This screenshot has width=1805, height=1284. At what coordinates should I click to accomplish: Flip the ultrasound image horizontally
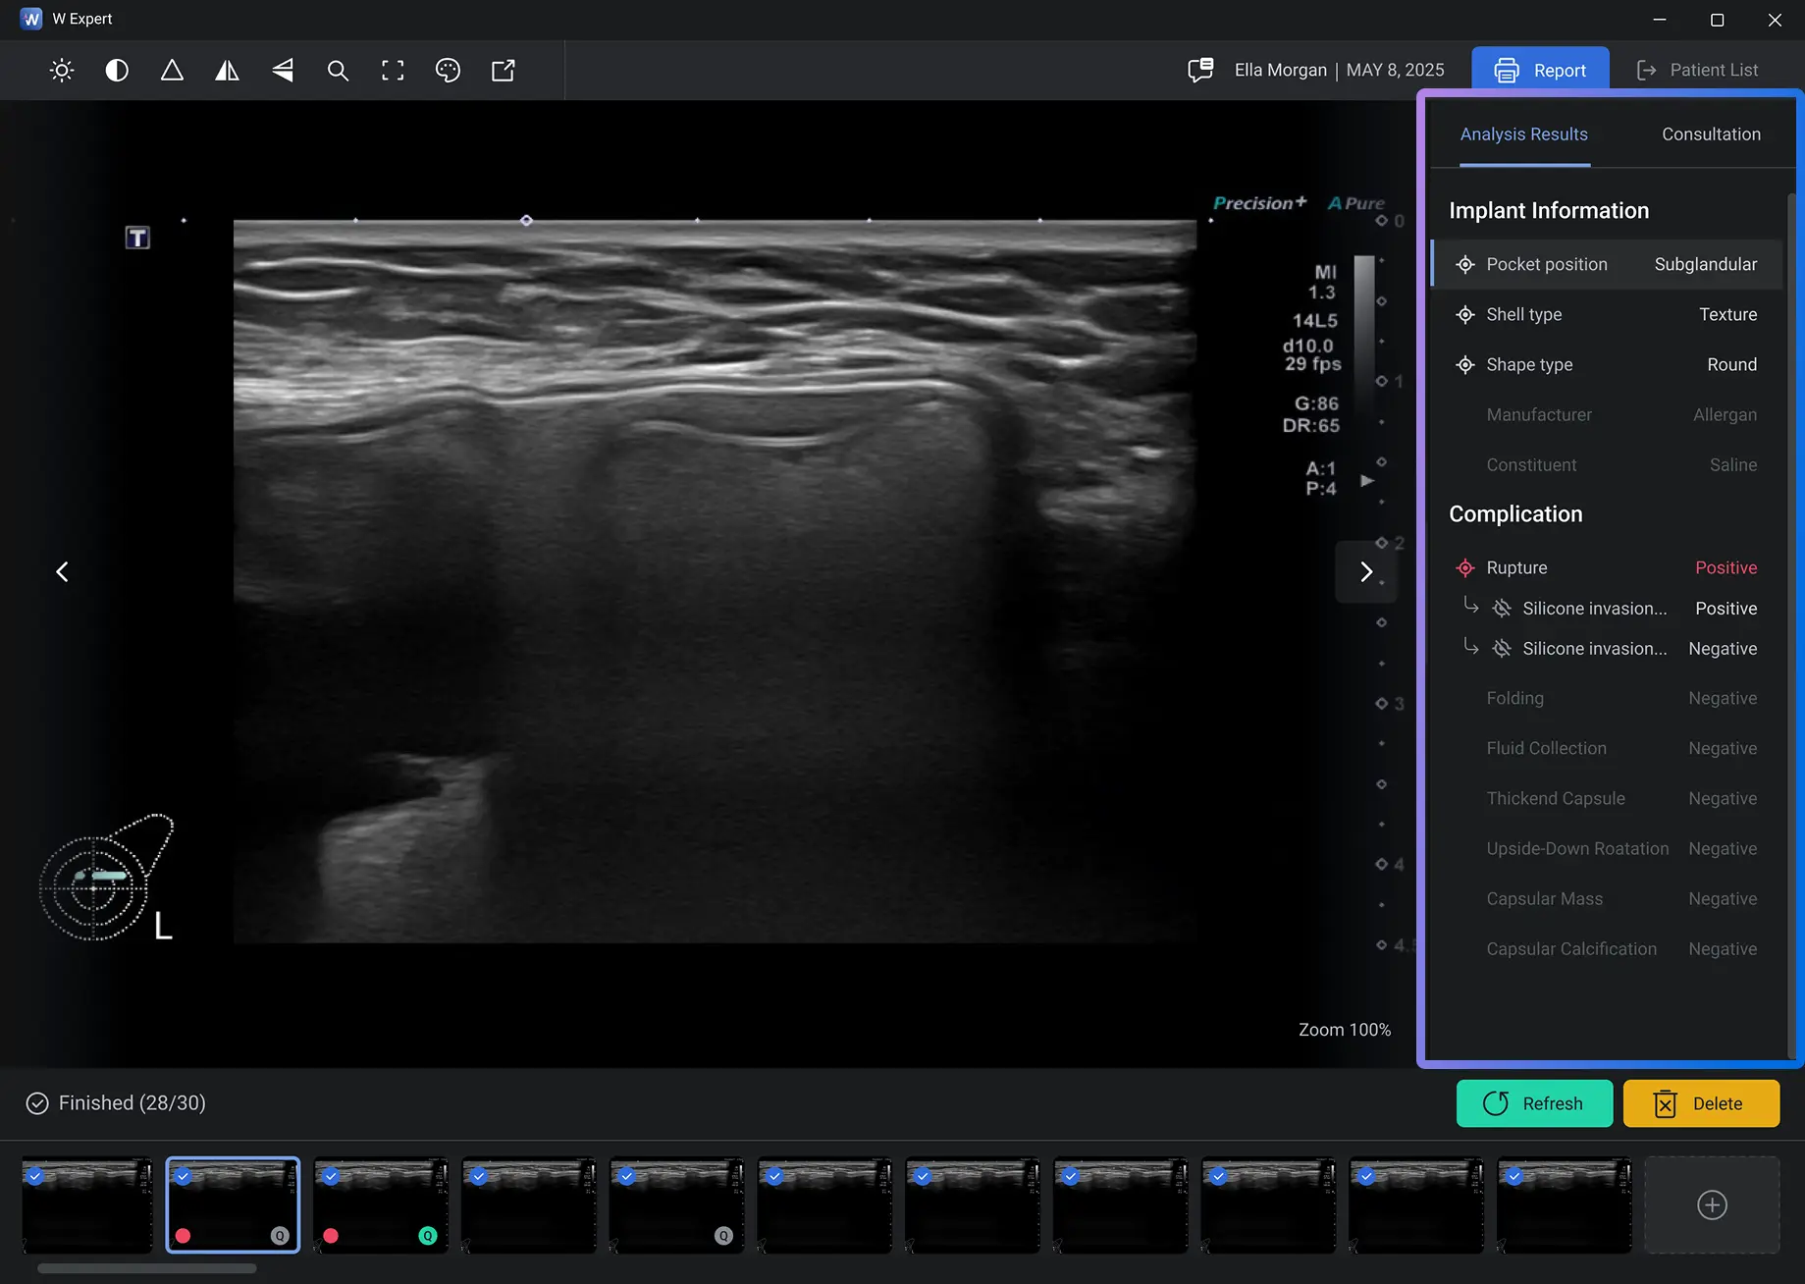click(227, 70)
